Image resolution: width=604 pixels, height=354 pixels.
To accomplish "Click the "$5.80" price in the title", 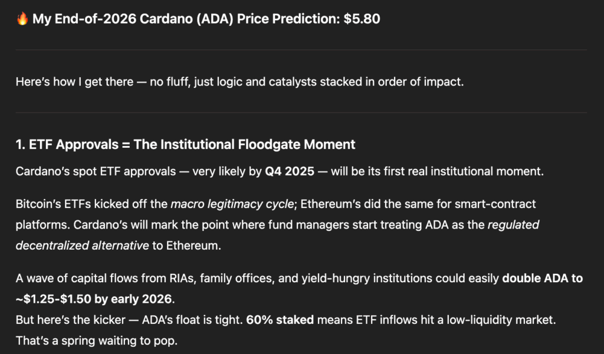I will tap(362, 19).
